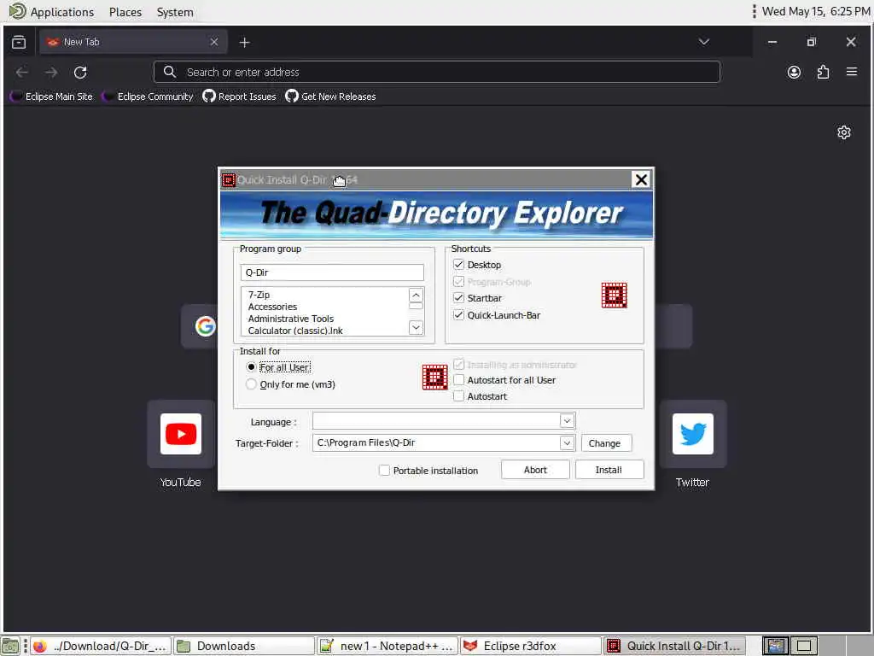The width and height of the screenshot is (874, 656).
Task: Open the System menu
Action: click(x=175, y=12)
